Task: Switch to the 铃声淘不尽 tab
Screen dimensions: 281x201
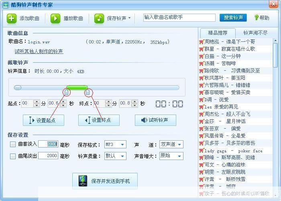Action: (255, 33)
